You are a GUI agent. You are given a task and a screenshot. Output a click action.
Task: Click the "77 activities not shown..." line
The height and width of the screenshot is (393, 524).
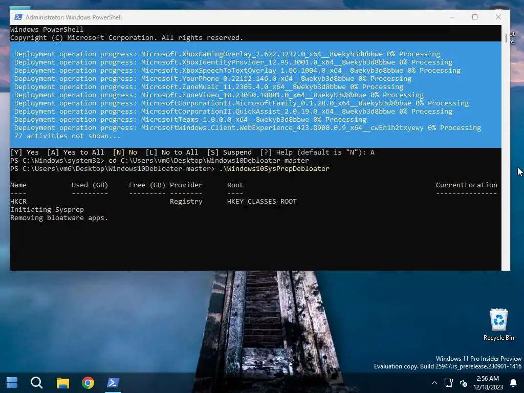click(67, 136)
